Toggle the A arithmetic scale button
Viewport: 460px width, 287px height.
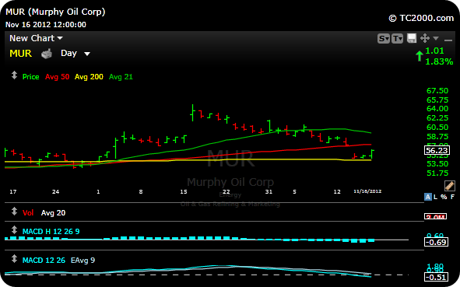tap(428, 197)
